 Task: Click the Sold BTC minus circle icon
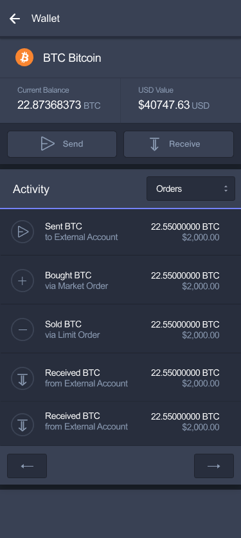(22, 329)
